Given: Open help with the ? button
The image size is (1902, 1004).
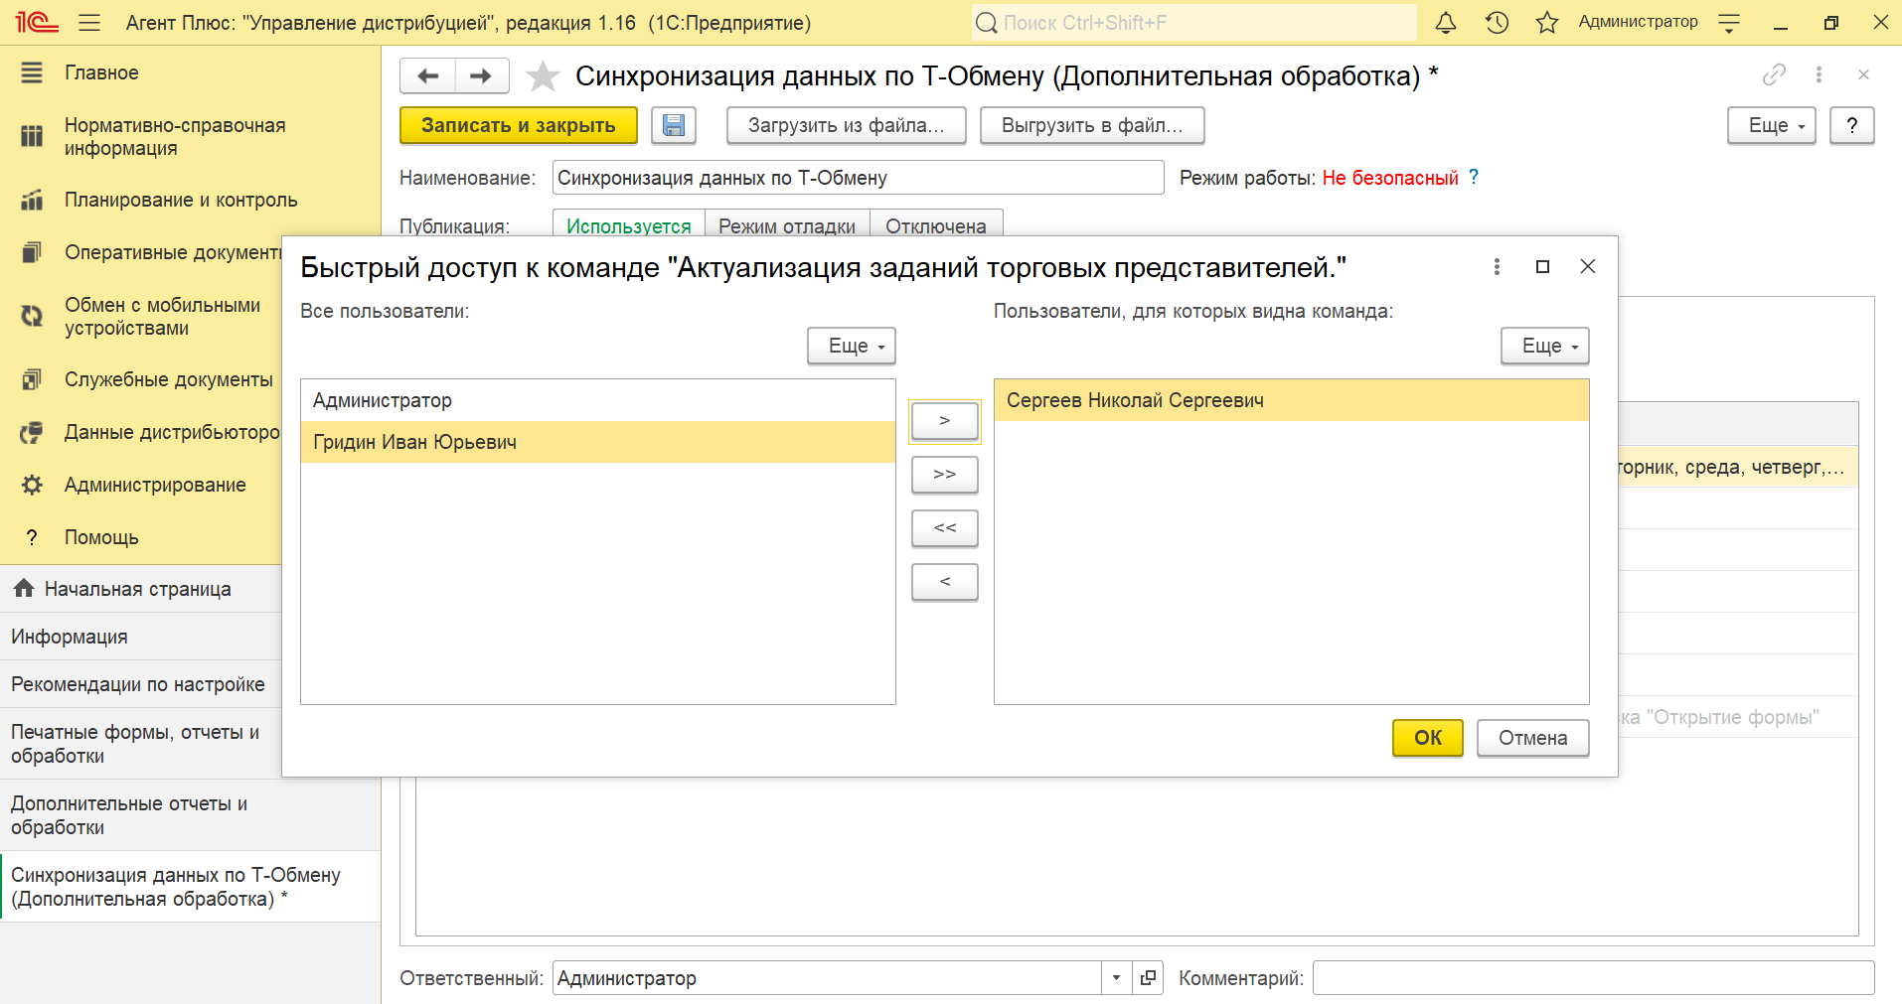Looking at the screenshot, I should pos(1852,125).
